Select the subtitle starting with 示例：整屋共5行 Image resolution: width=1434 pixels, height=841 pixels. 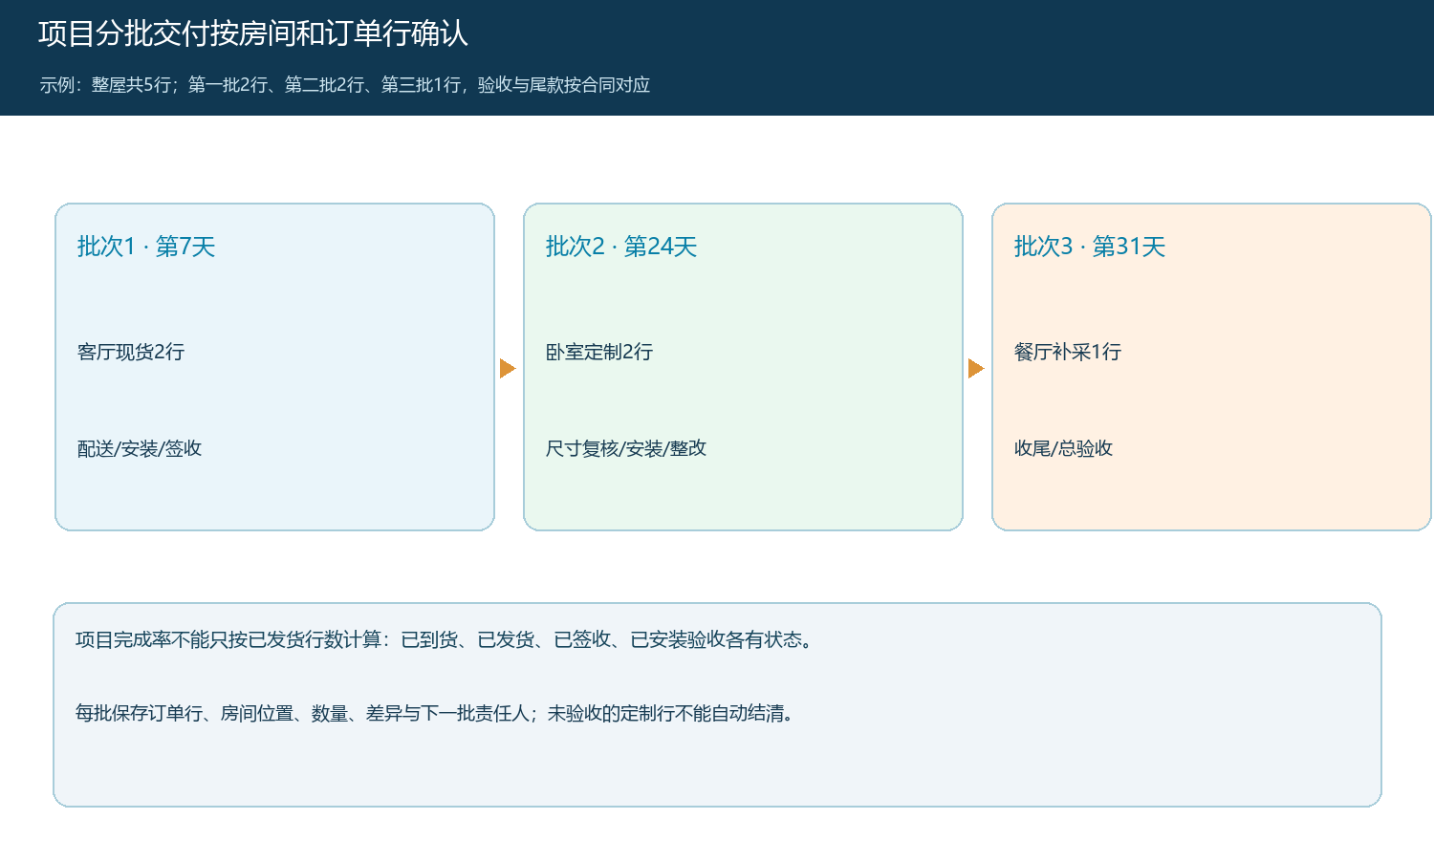click(x=345, y=85)
